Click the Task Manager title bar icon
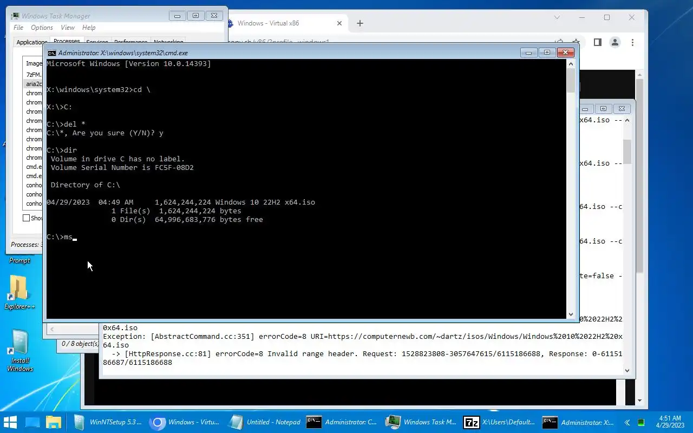Image resolution: width=693 pixels, height=433 pixels. click(x=15, y=16)
